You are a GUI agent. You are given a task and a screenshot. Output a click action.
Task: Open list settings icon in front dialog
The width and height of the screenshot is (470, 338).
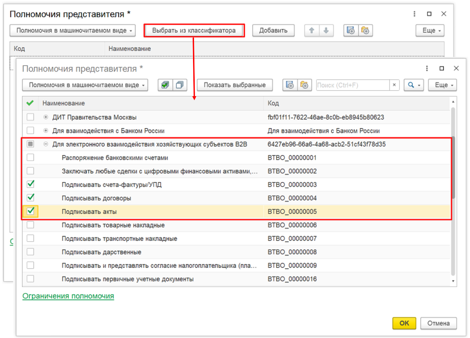click(290, 85)
